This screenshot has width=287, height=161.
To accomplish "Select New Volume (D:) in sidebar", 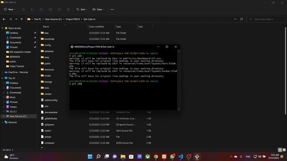I will pyautogui.click(x=18, y=116).
